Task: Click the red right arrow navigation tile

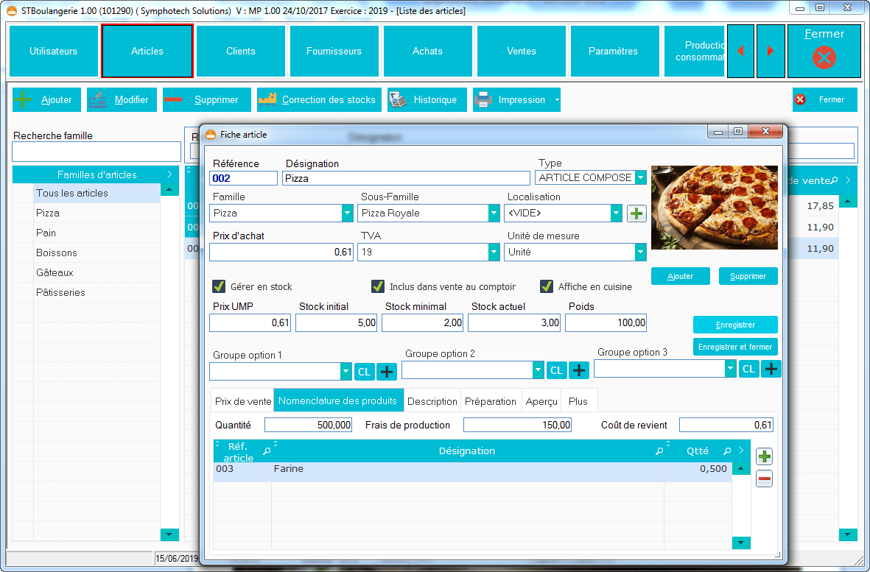Action: click(770, 51)
